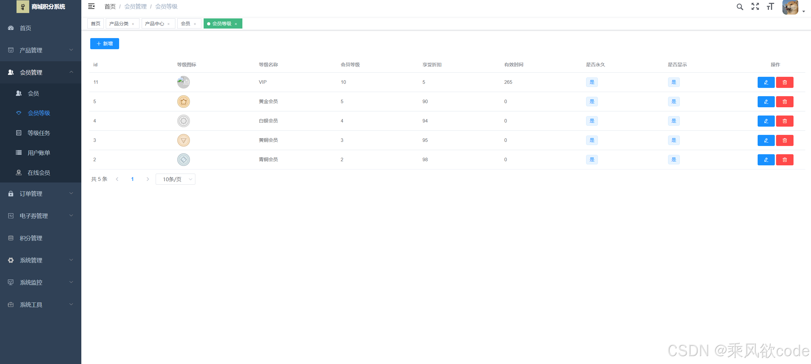Open the 10条/页 page size dropdown
811x364 pixels.
(x=175, y=179)
